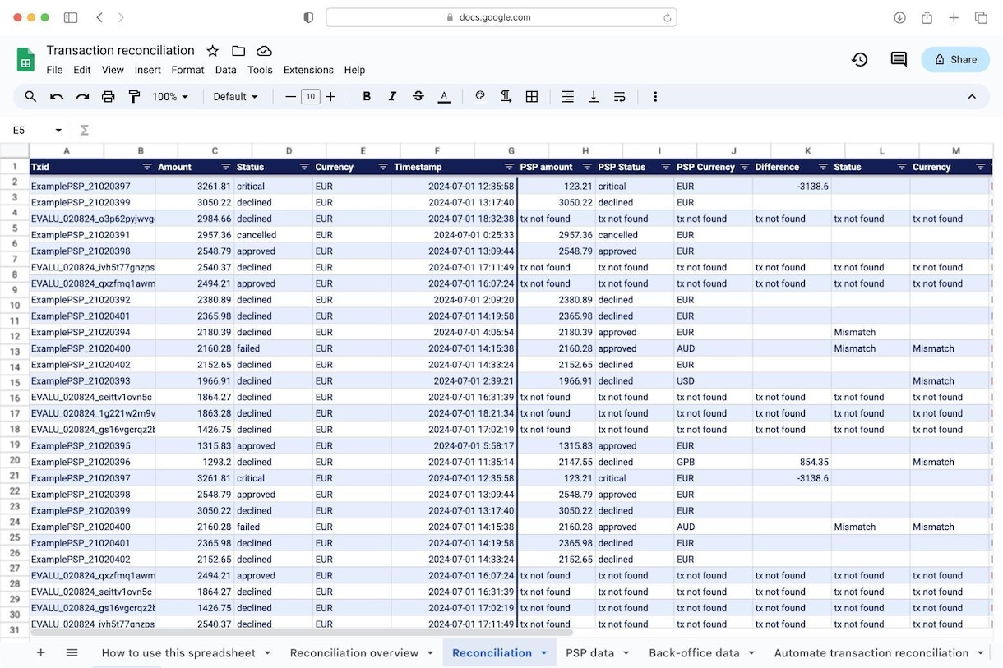Open the Sheets home logo

26,60
